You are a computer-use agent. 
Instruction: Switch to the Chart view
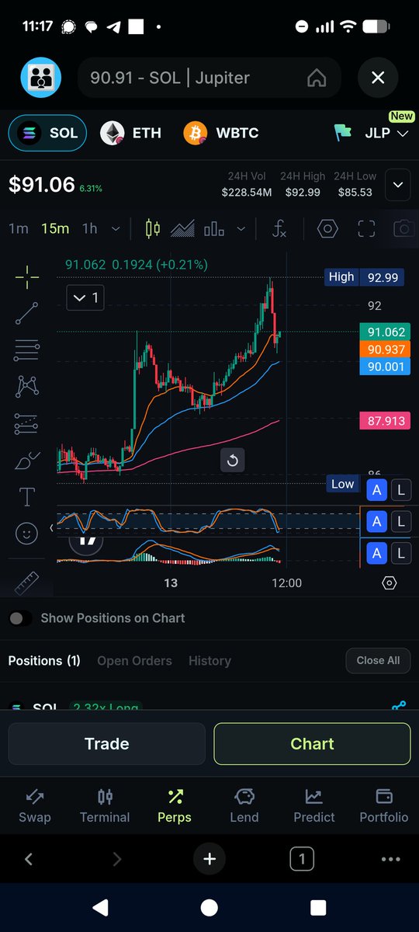(312, 744)
